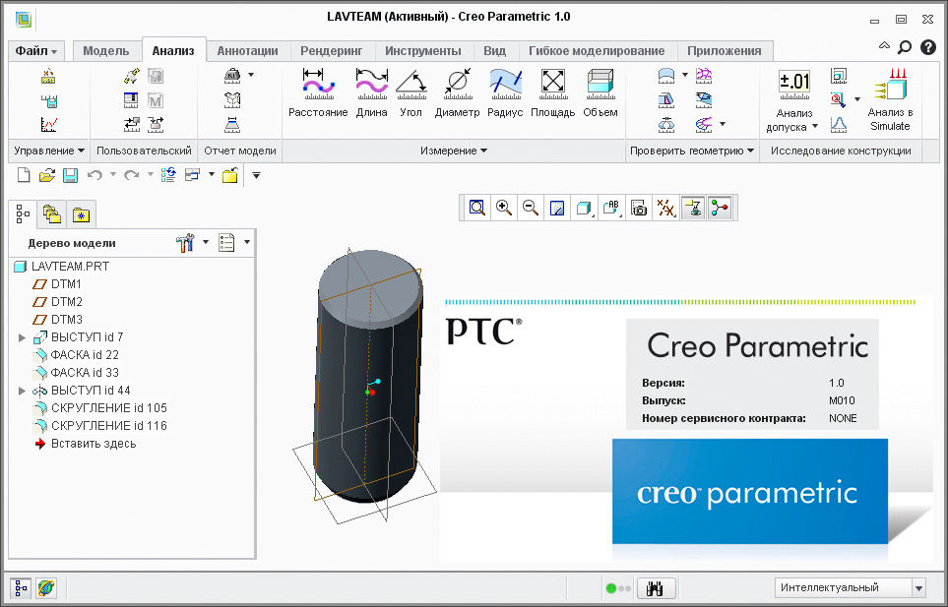Image resolution: width=948 pixels, height=607 pixels.
Task: Select ФАСКА id 33 in model tree
Action: pos(76,373)
